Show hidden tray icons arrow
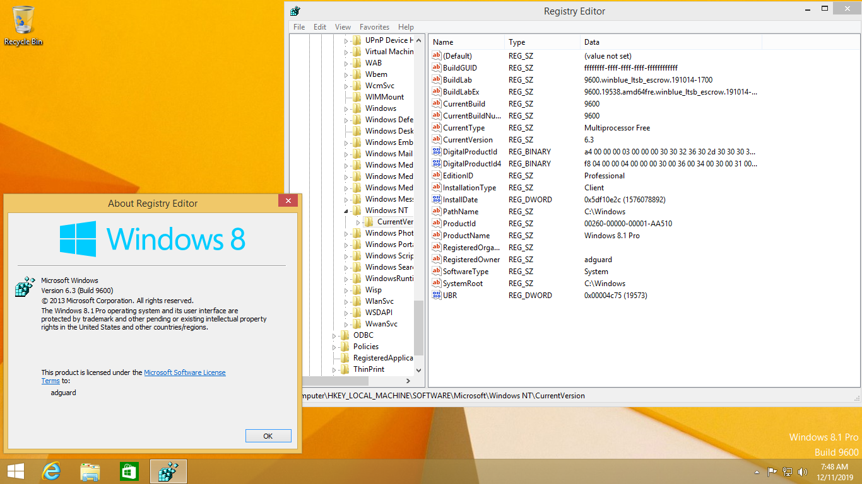The width and height of the screenshot is (862, 484). click(x=757, y=471)
